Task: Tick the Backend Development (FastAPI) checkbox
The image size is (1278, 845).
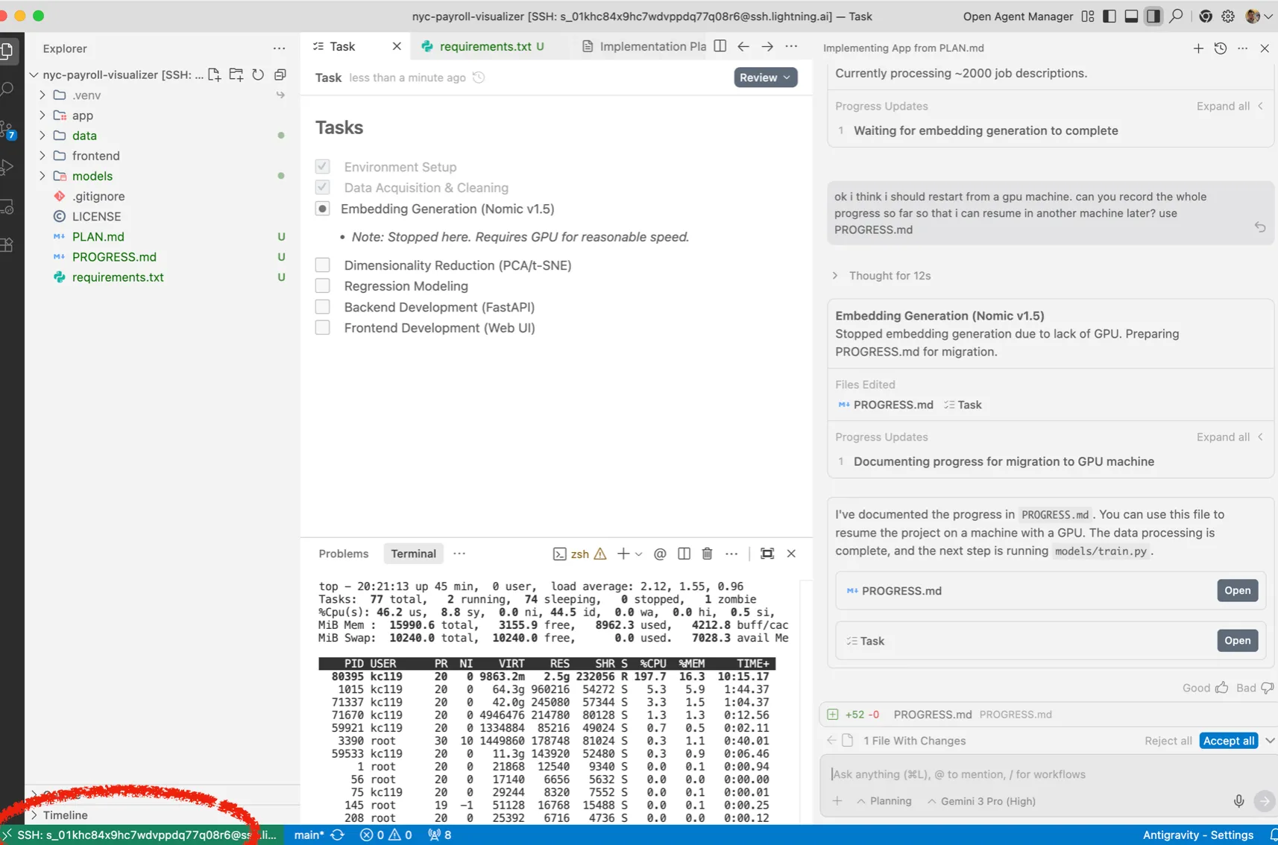Action: pos(323,307)
